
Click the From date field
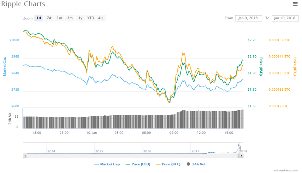[248, 18]
